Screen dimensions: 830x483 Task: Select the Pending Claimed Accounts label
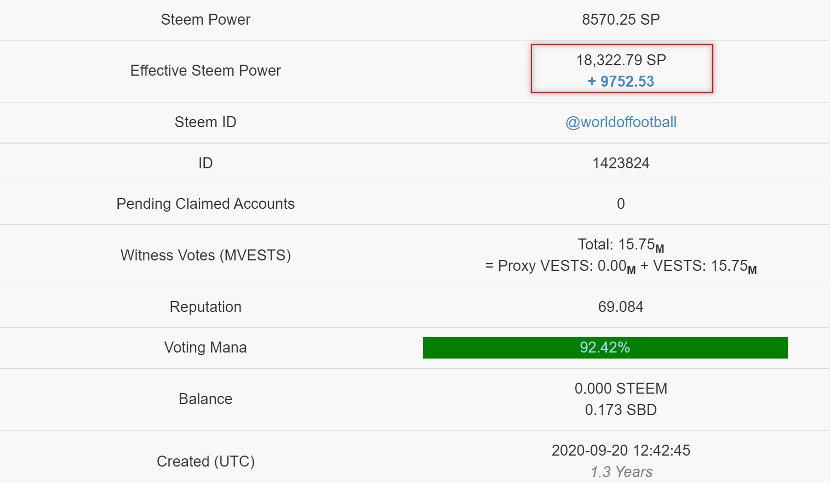pyautogui.click(x=205, y=204)
